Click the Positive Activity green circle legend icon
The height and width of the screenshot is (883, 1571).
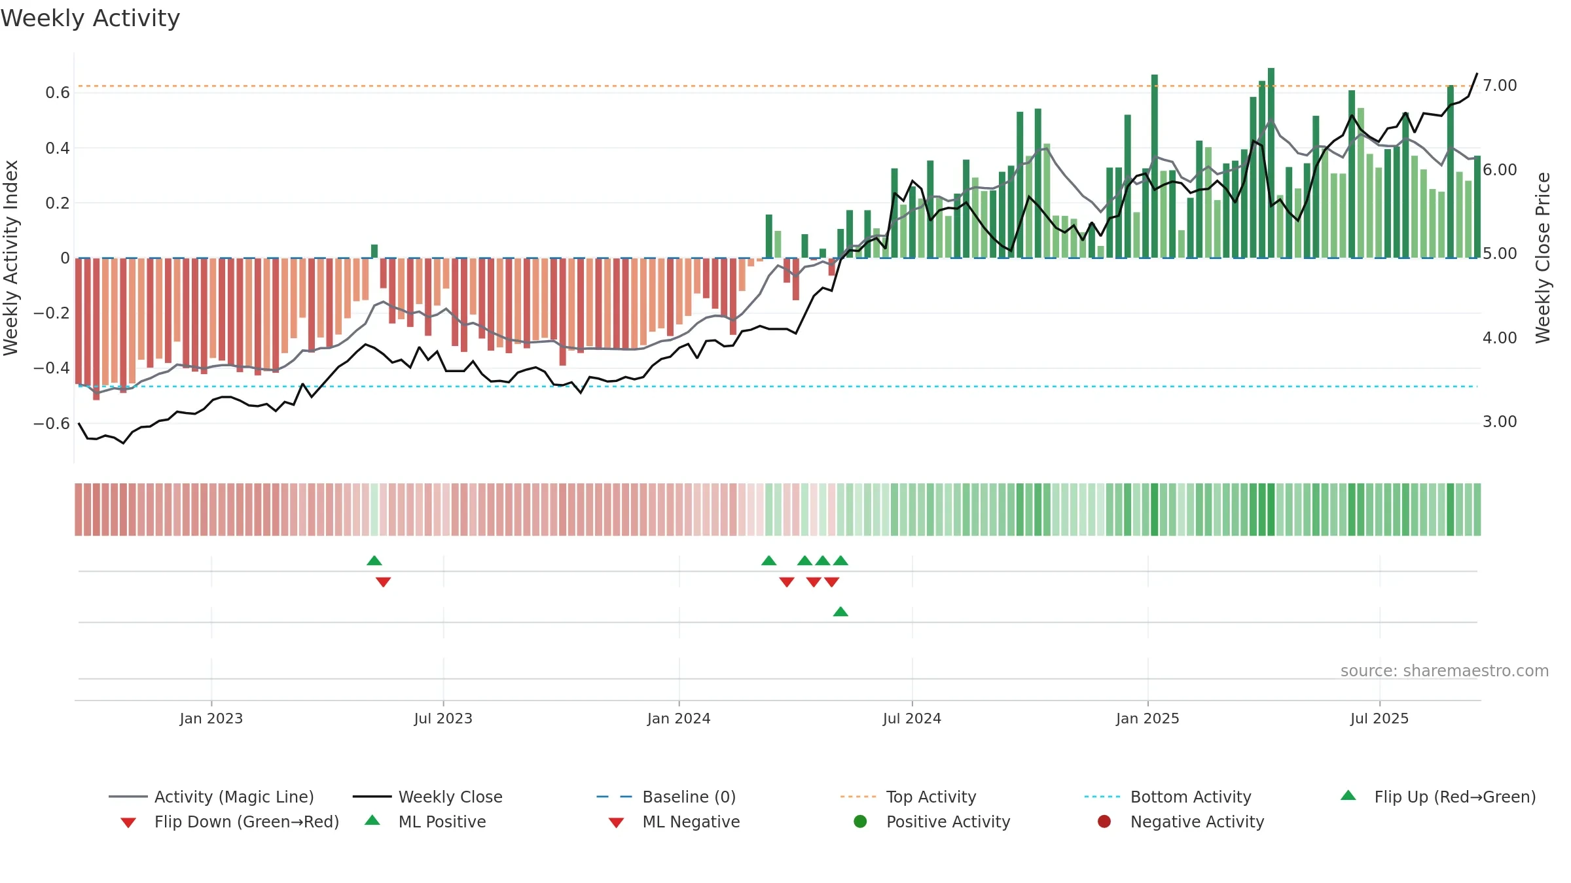pos(860,822)
